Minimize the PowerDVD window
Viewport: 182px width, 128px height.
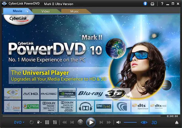click(167, 4)
